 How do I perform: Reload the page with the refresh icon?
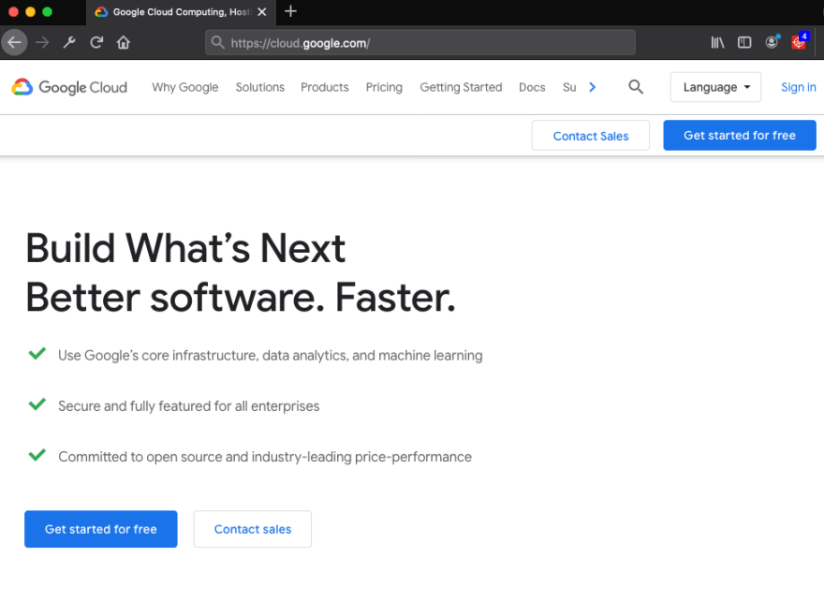pyautogui.click(x=96, y=42)
